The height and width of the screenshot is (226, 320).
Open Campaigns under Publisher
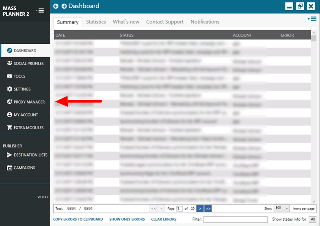25,168
